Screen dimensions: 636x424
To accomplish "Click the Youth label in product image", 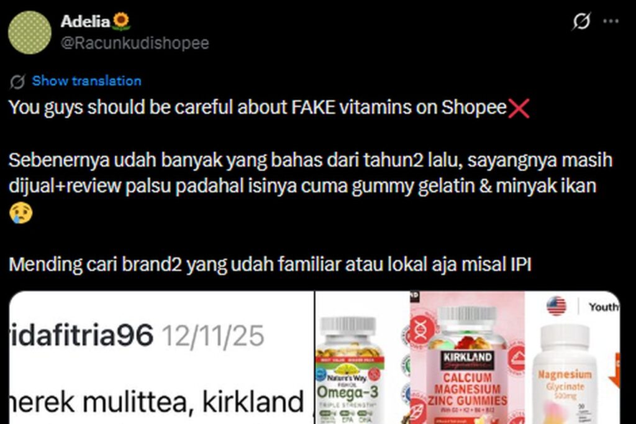I will (604, 307).
